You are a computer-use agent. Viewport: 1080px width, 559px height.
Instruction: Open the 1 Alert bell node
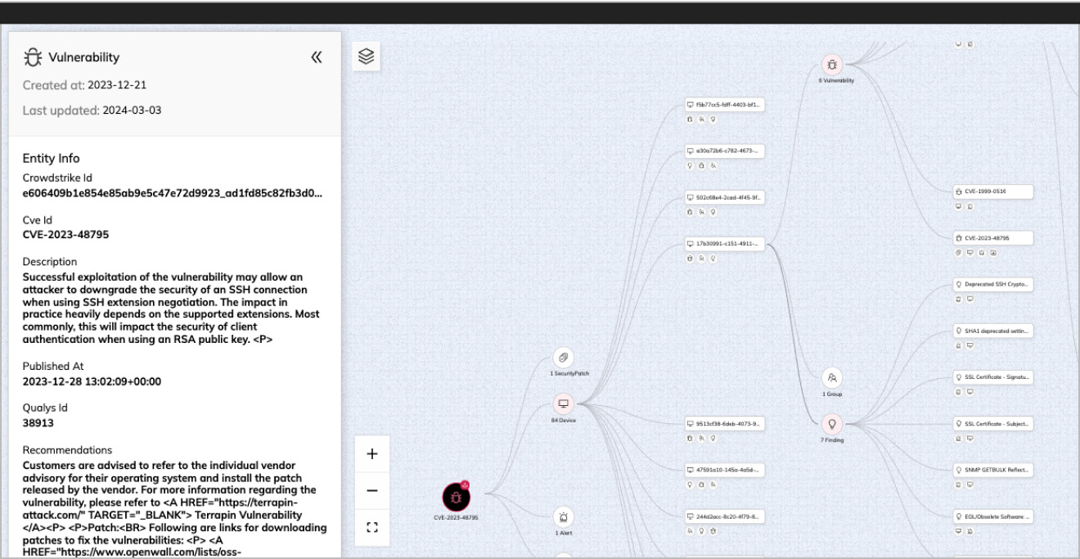[x=565, y=519]
